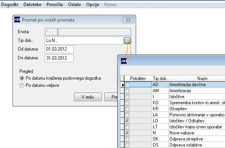
Task: Check the KO Sprememba kontov checkbox
Action: point(127,103)
